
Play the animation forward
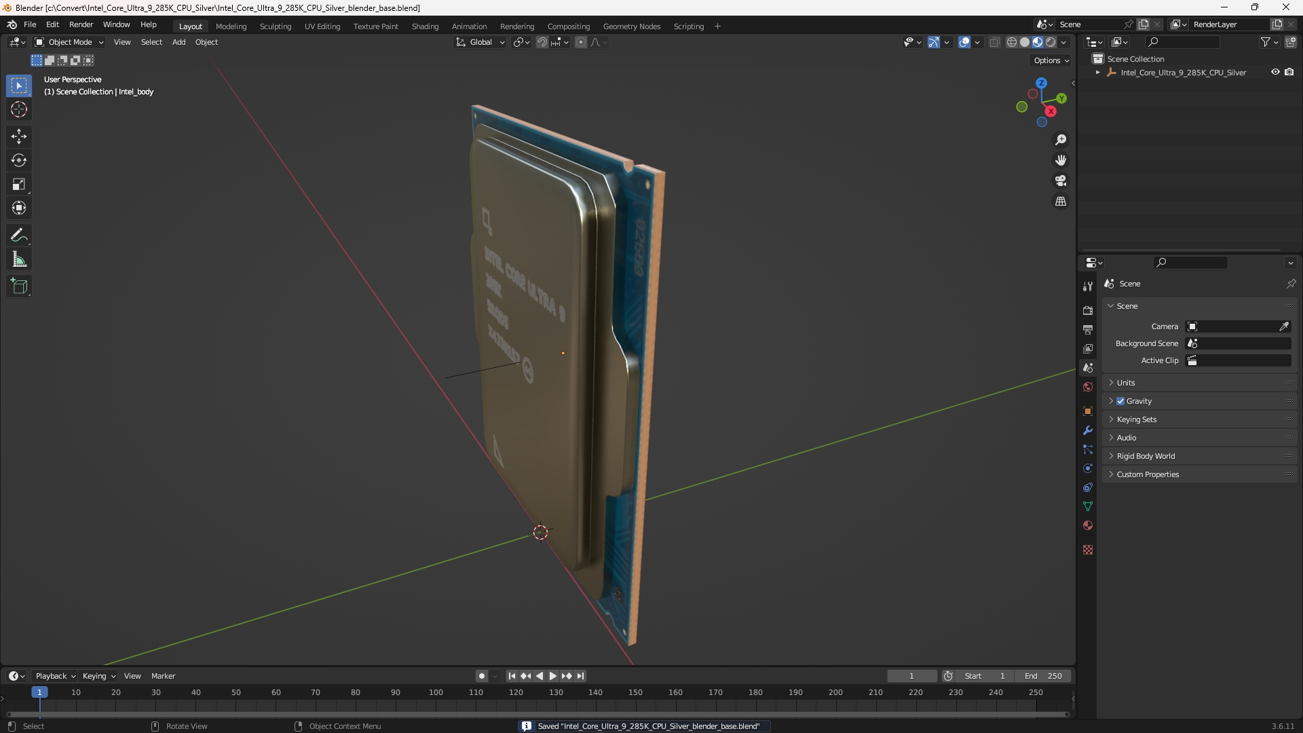(552, 676)
